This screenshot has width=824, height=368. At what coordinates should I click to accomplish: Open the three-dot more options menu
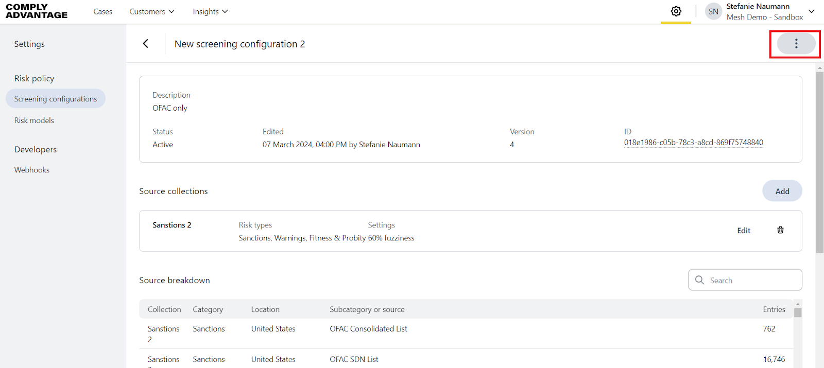796,44
